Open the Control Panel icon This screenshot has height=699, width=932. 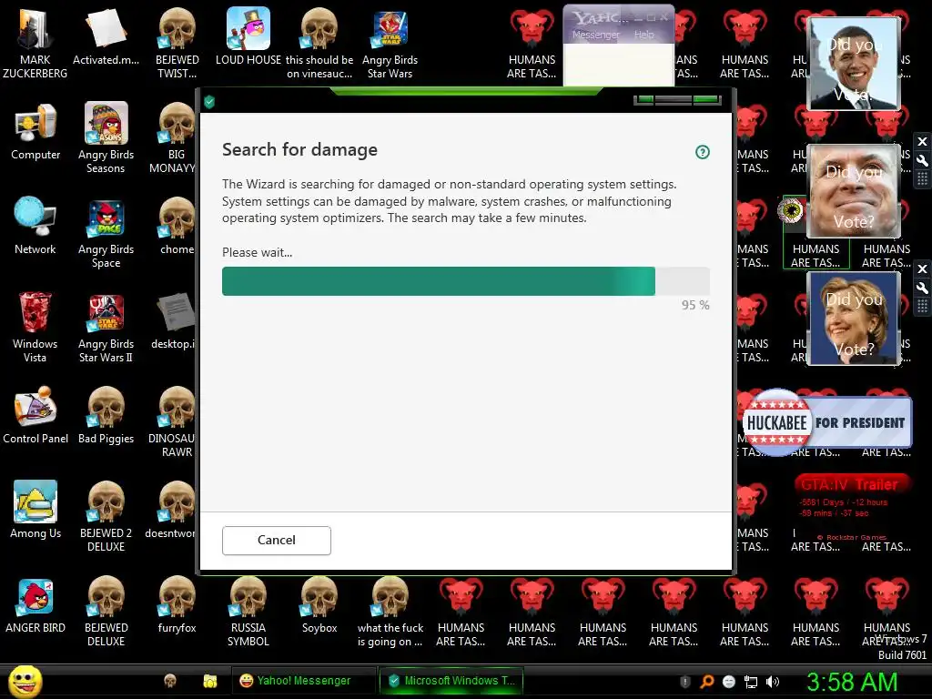(35, 415)
